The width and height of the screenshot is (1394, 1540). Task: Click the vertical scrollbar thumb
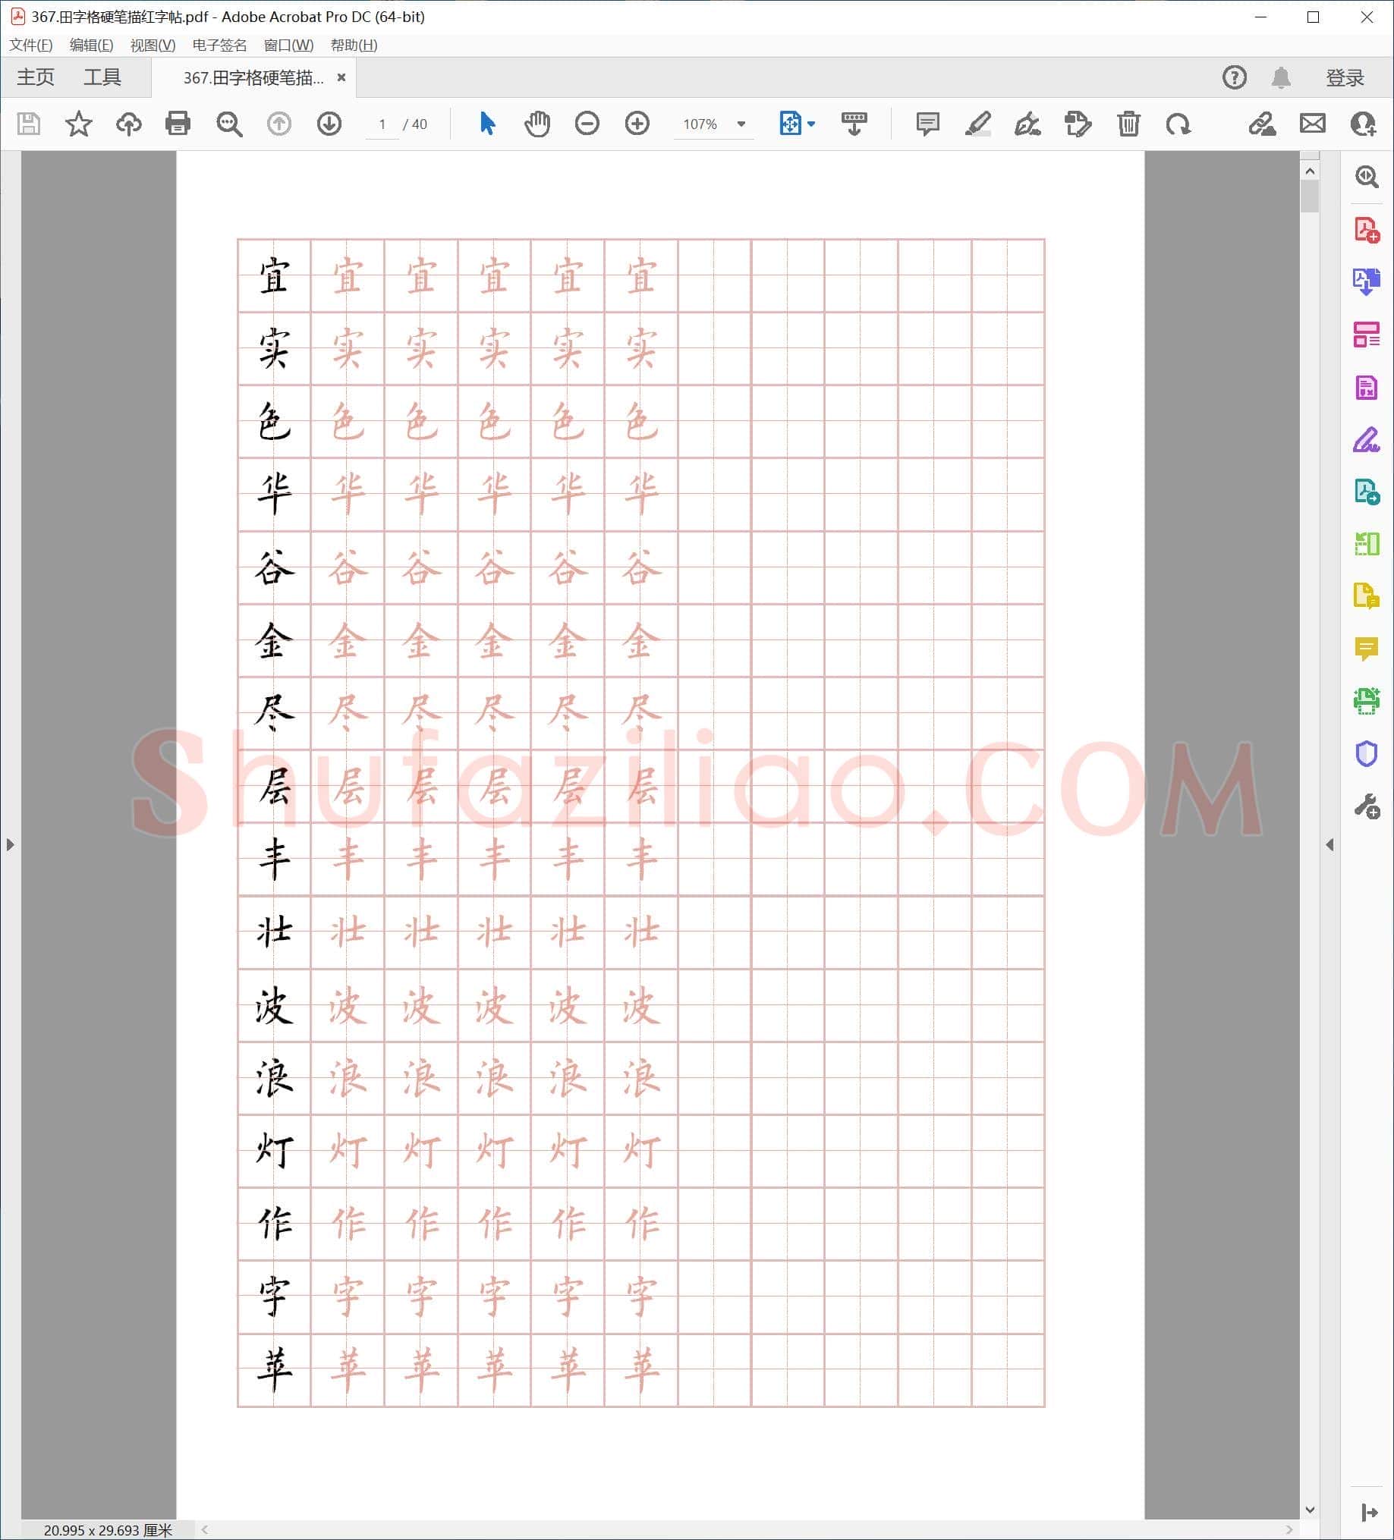[1310, 196]
